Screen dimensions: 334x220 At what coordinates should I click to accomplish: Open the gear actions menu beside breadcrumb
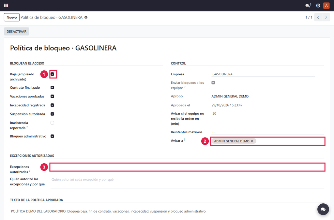pos(86,18)
